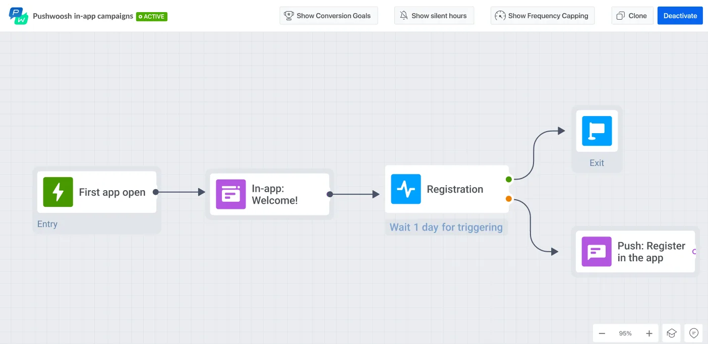This screenshot has height=344, width=708.
Task: Open the graduation cap tutorial icon
Action: click(x=671, y=333)
